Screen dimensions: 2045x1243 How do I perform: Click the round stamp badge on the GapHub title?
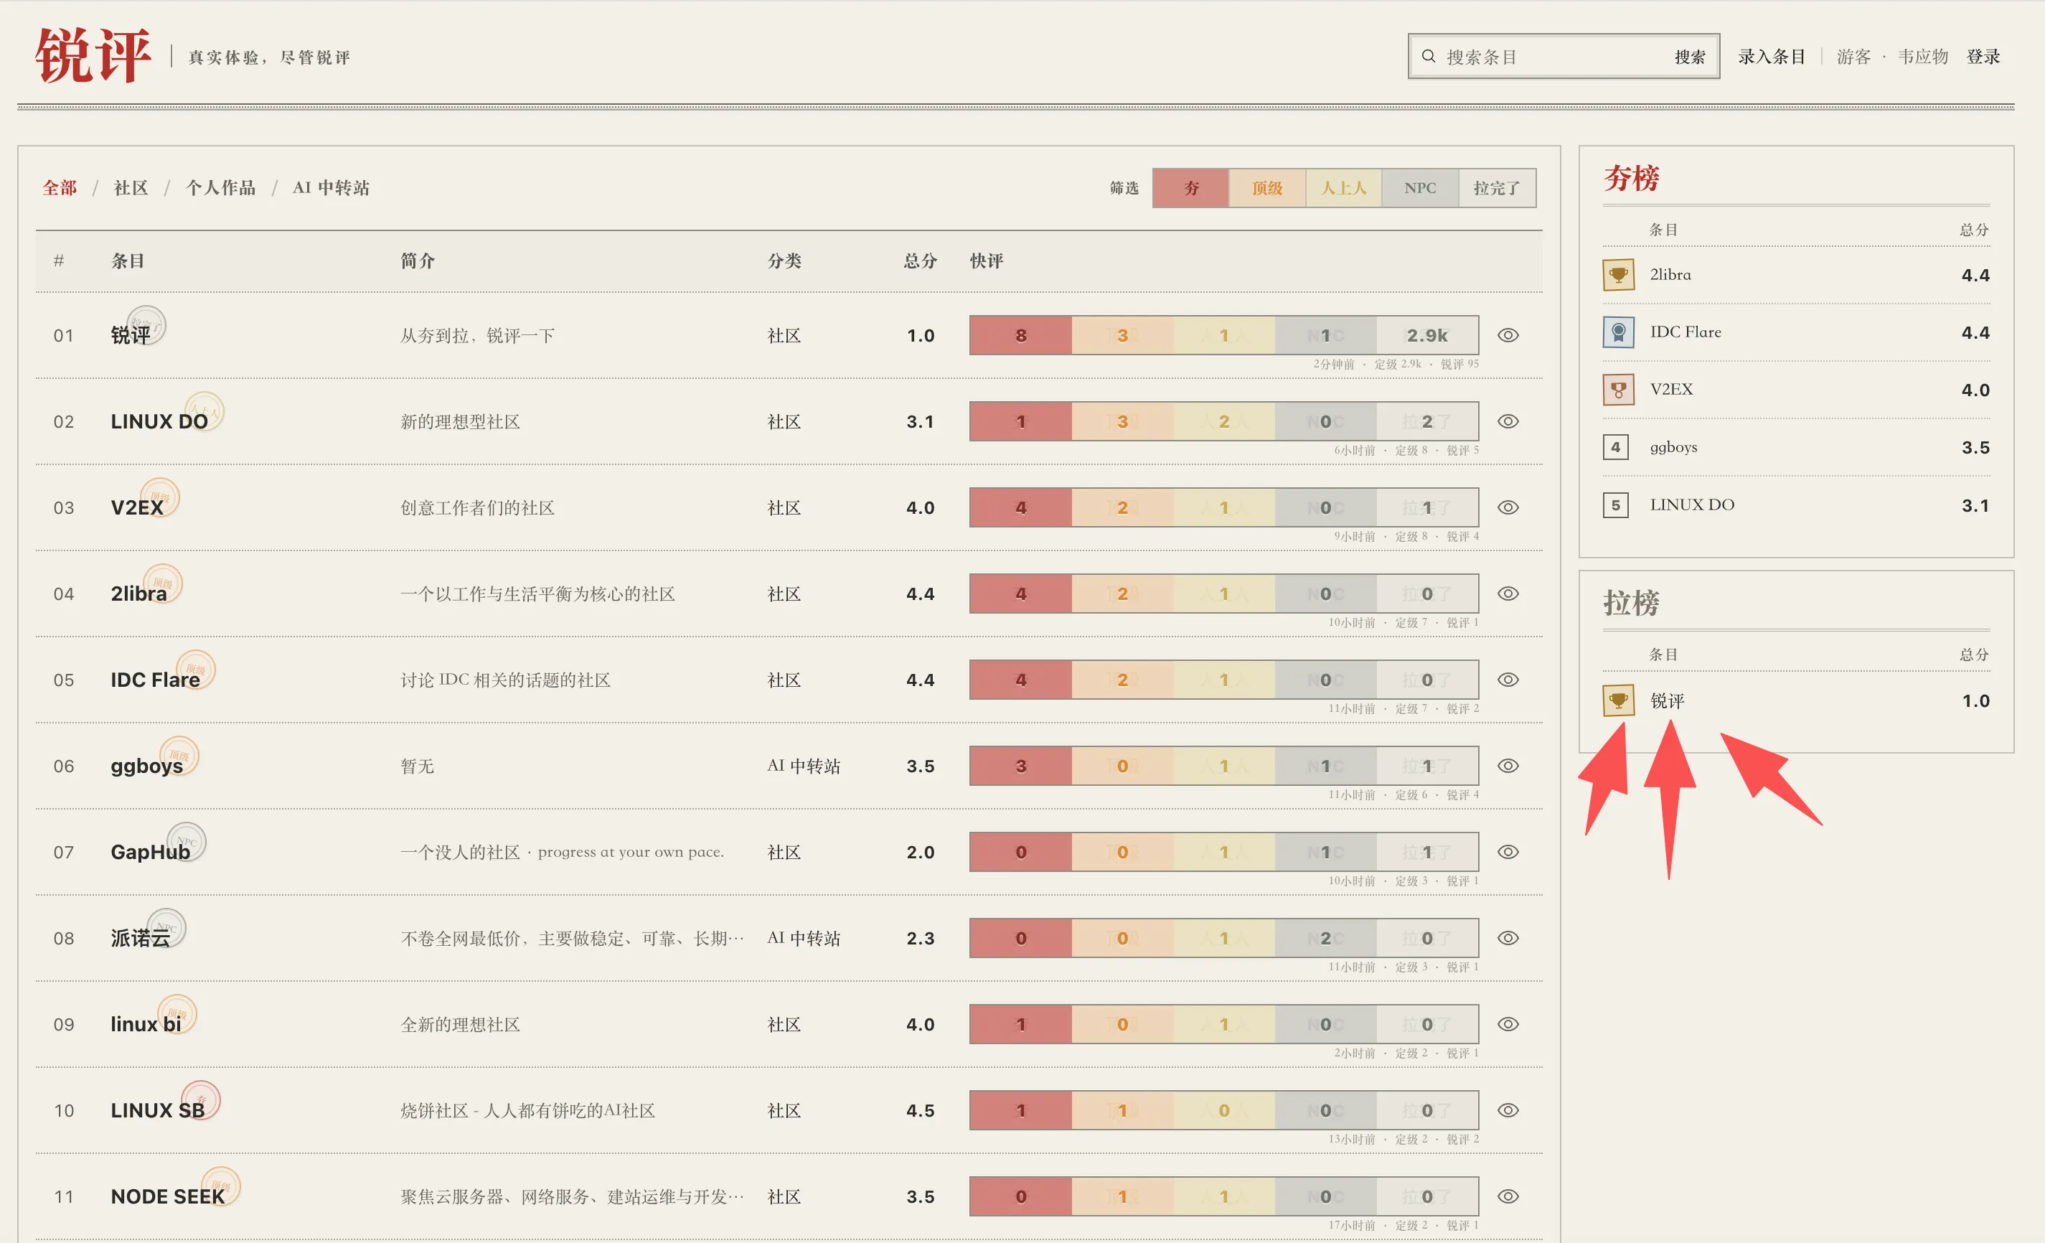[187, 840]
